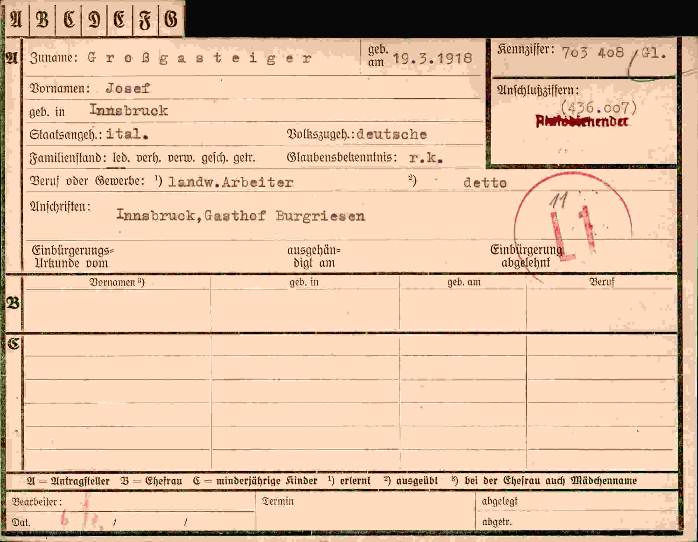Click the 'Anschriften:' label
This screenshot has height=542, width=698.
60,207
